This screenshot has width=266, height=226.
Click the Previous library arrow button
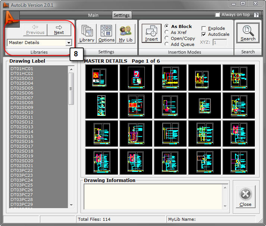(x=35, y=30)
